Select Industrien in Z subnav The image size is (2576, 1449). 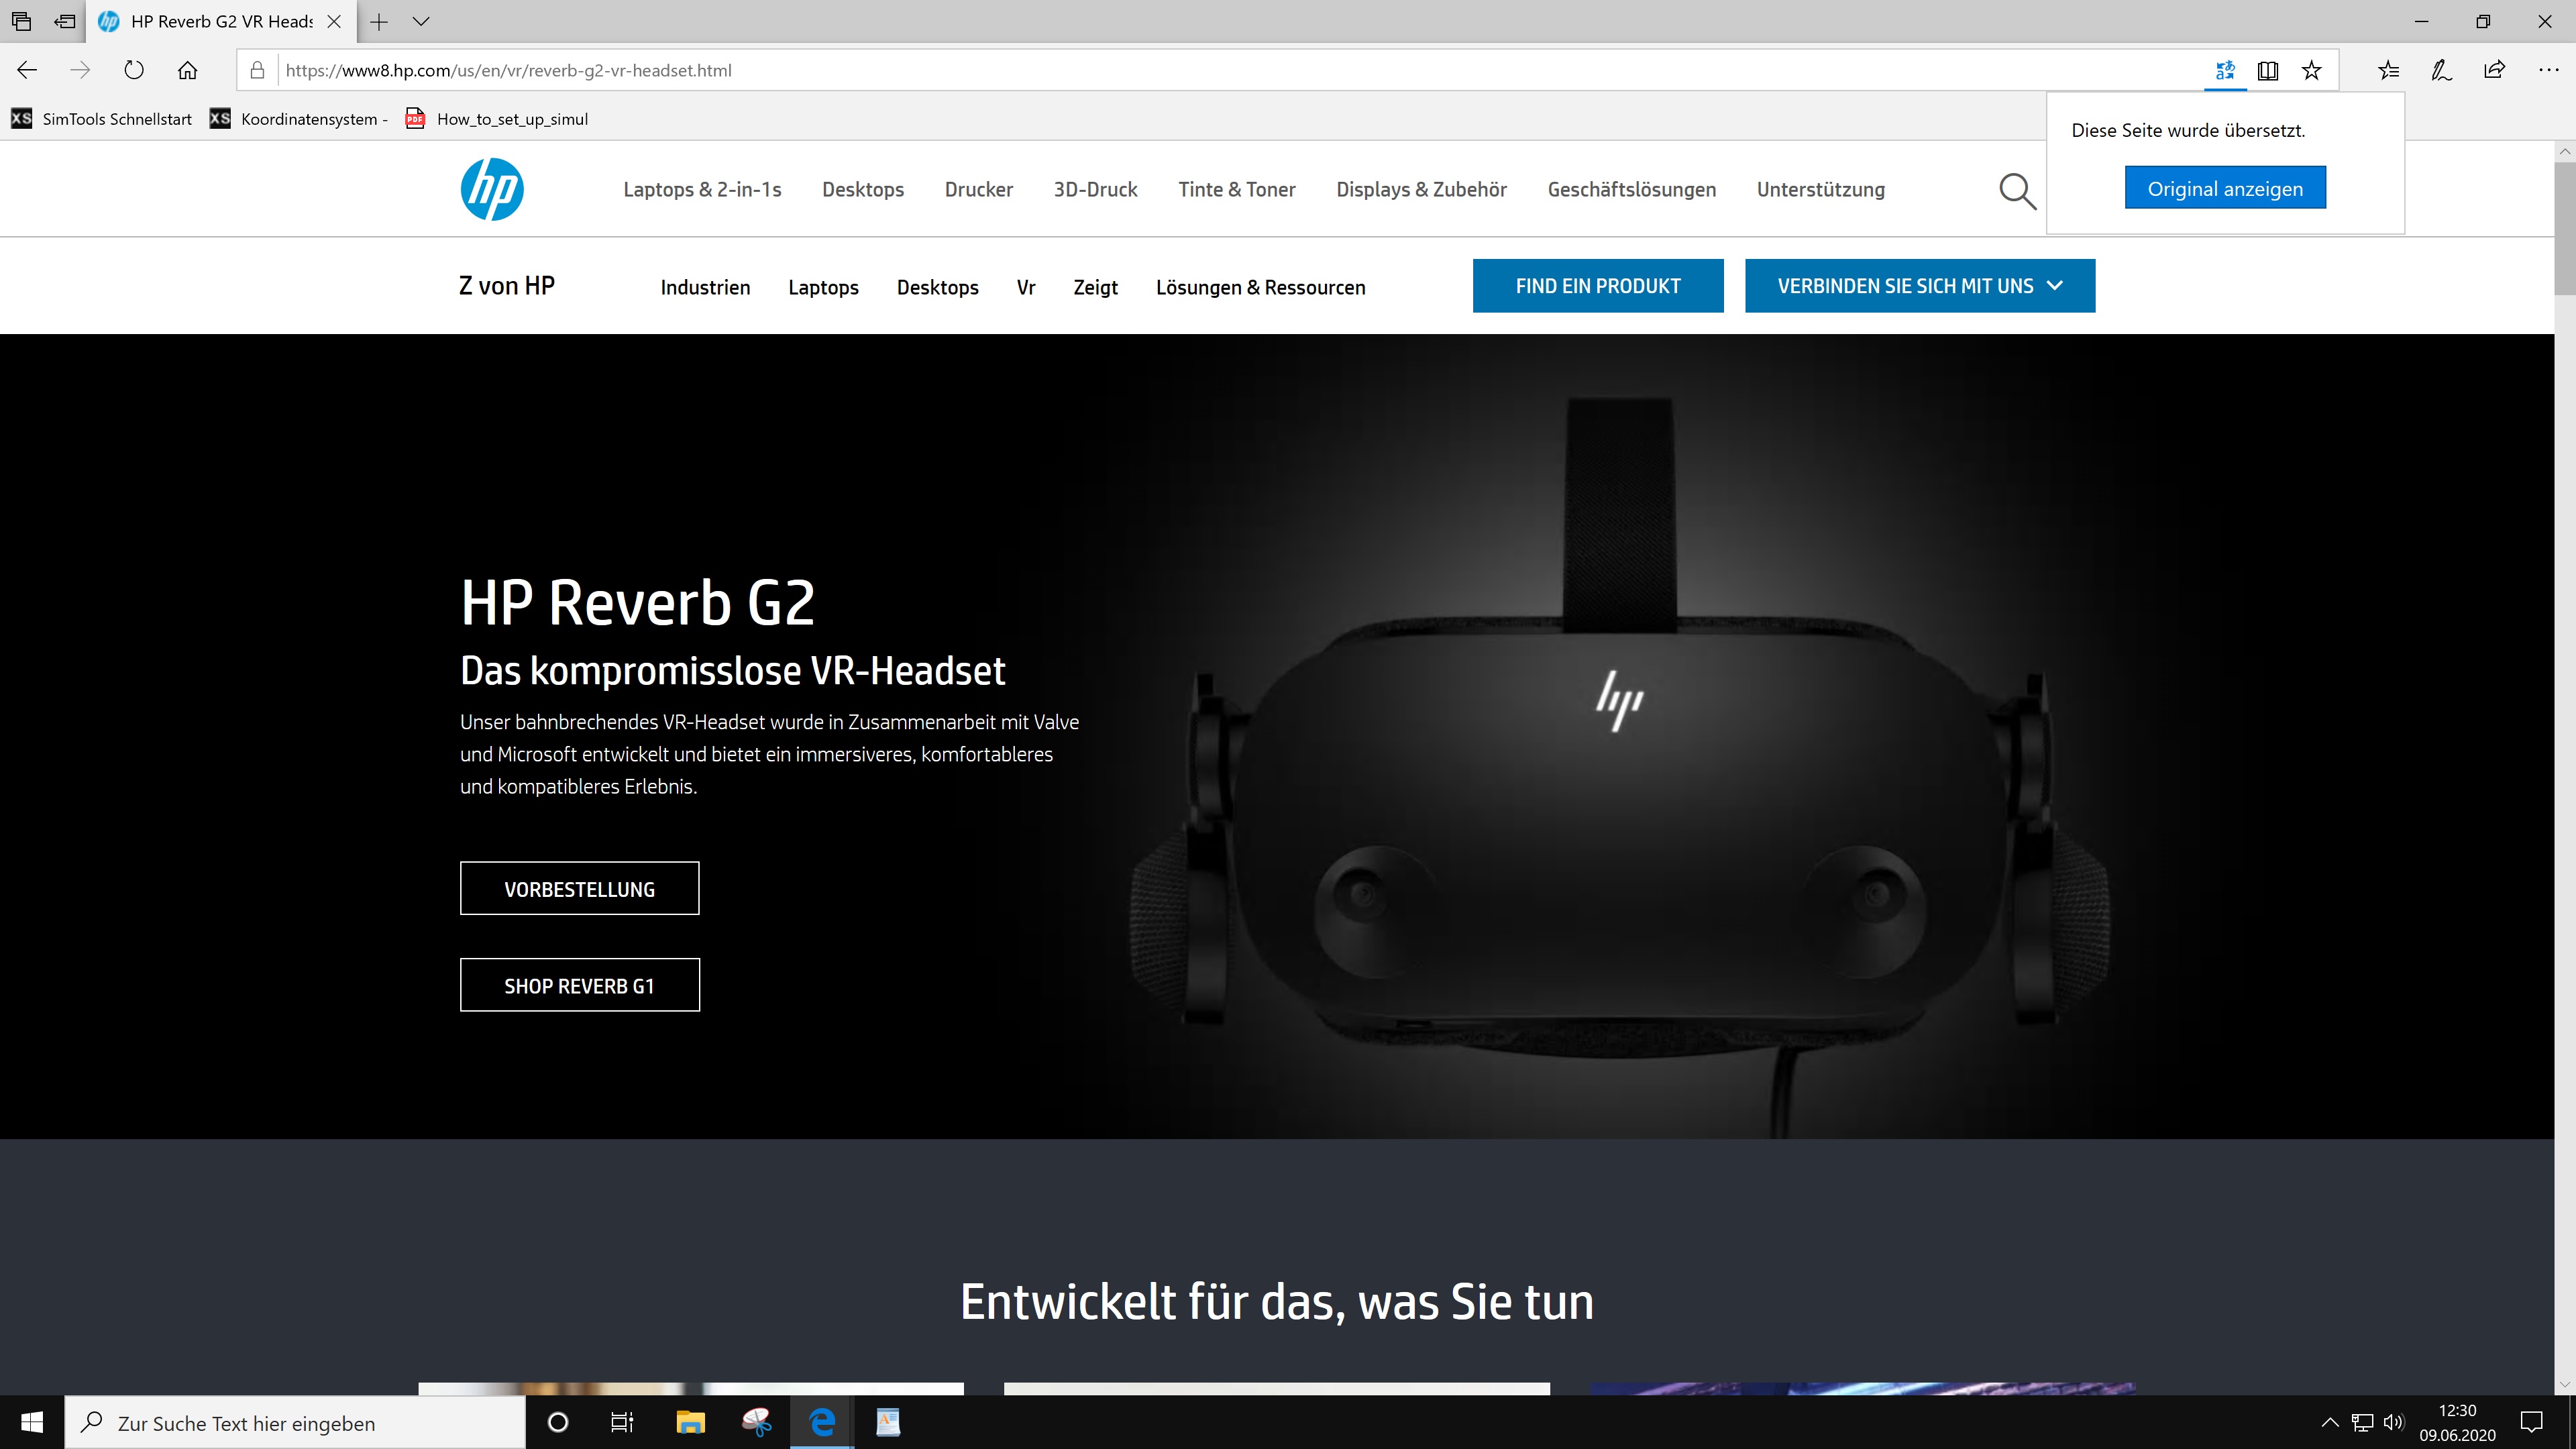point(705,287)
